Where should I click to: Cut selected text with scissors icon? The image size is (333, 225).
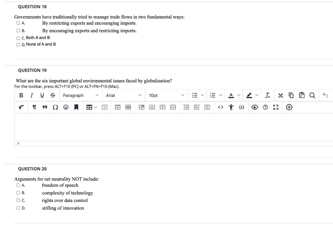[x=281, y=95]
